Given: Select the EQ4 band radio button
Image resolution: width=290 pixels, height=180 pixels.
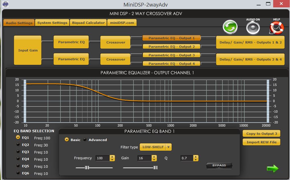Looking at the screenshot, I should 18,159.
